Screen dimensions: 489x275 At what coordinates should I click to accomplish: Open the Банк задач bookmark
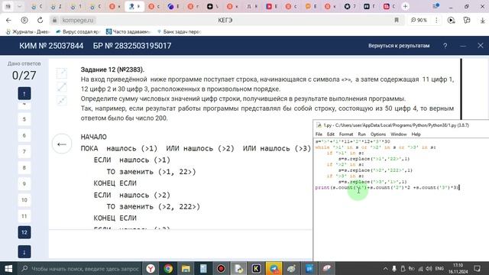[x=180, y=32]
